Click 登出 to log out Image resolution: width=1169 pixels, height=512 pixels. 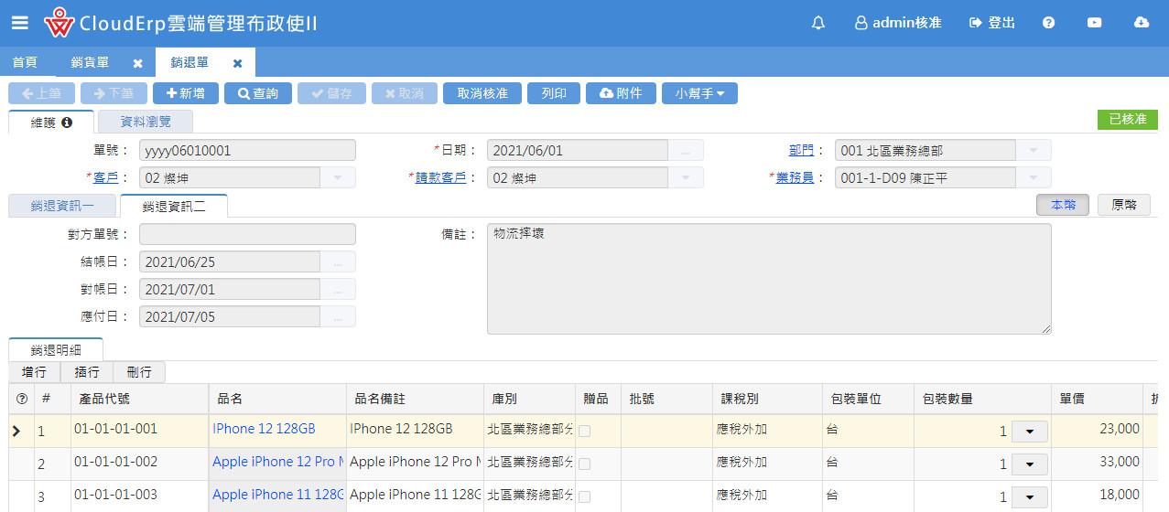point(992,23)
